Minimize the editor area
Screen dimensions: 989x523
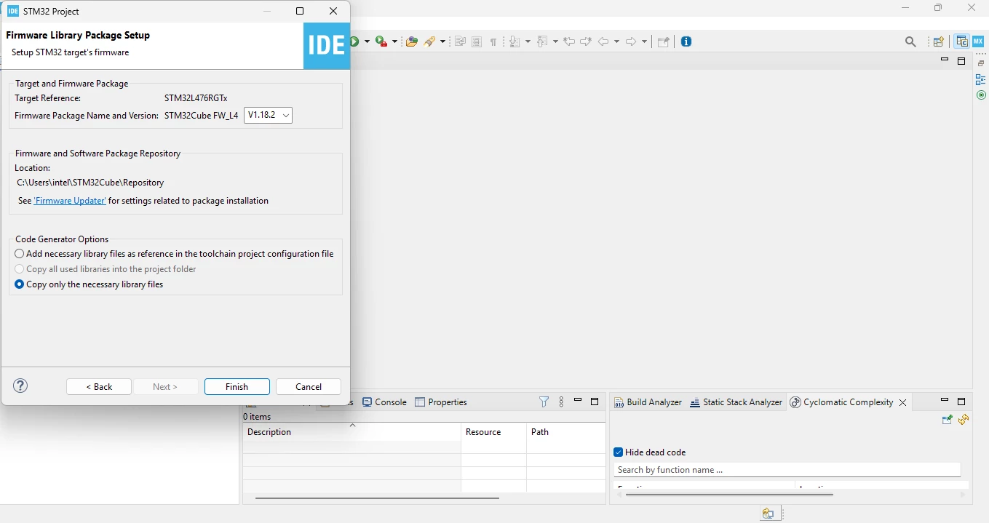[945, 60]
